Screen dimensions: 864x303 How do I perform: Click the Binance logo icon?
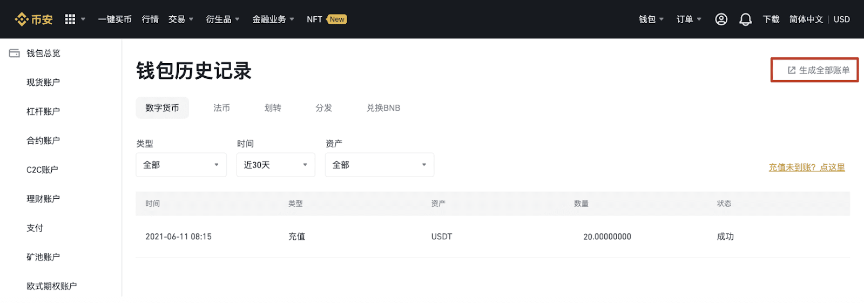coord(22,19)
